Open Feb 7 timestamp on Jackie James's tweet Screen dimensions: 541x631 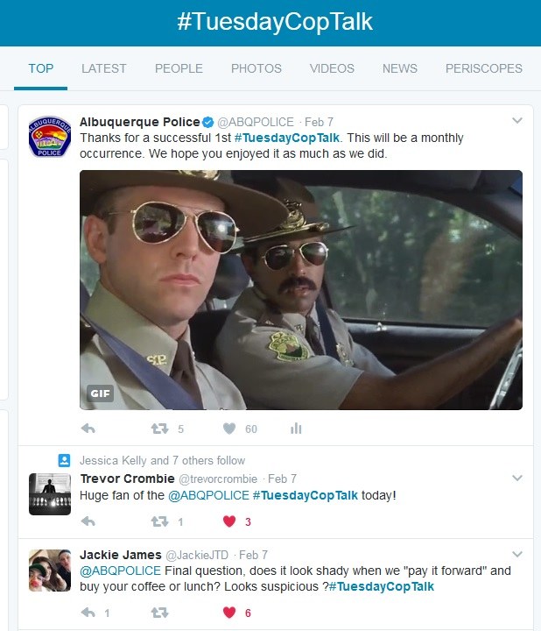tap(253, 555)
